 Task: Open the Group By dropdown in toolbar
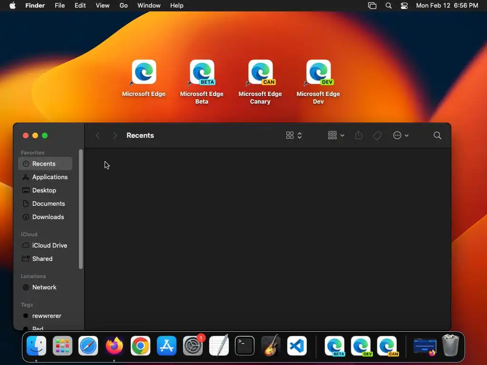pyautogui.click(x=336, y=135)
